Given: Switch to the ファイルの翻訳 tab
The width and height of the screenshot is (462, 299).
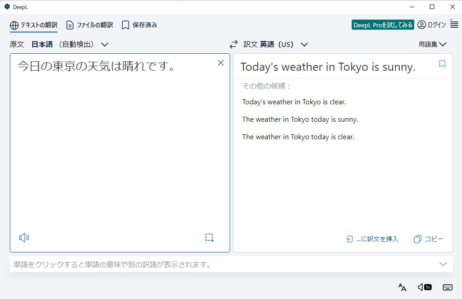Looking at the screenshot, I should (x=90, y=25).
